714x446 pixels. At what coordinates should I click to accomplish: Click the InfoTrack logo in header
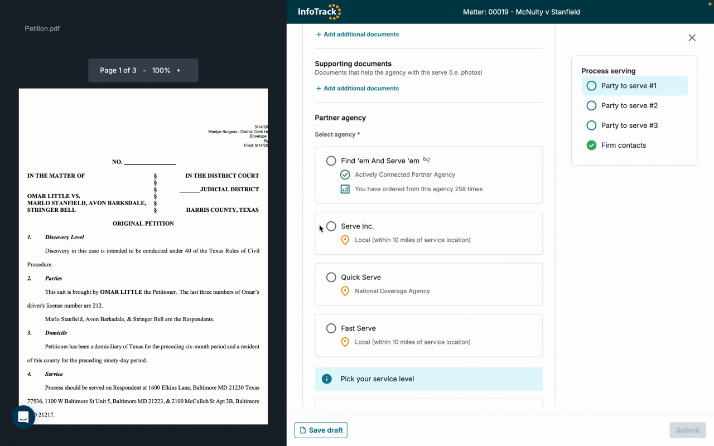[319, 12]
